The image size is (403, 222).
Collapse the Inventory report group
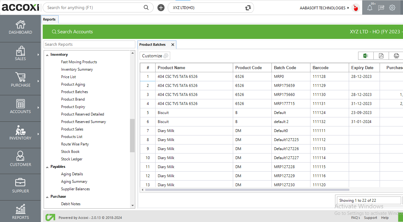coord(47,55)
